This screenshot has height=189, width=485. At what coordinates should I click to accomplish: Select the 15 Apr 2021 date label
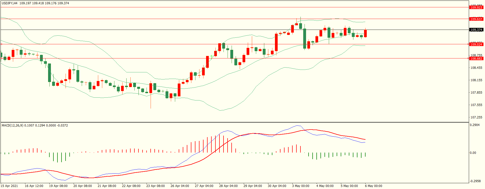(x=9, y=186)
